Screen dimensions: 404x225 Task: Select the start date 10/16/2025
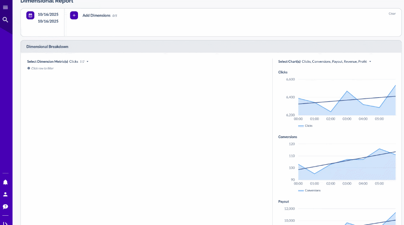tap(48, 15)
